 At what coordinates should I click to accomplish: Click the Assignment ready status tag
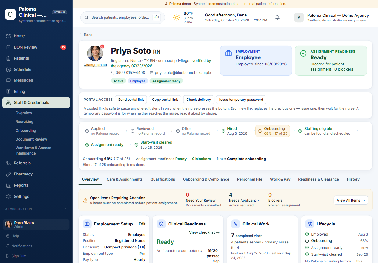[166, 81]
